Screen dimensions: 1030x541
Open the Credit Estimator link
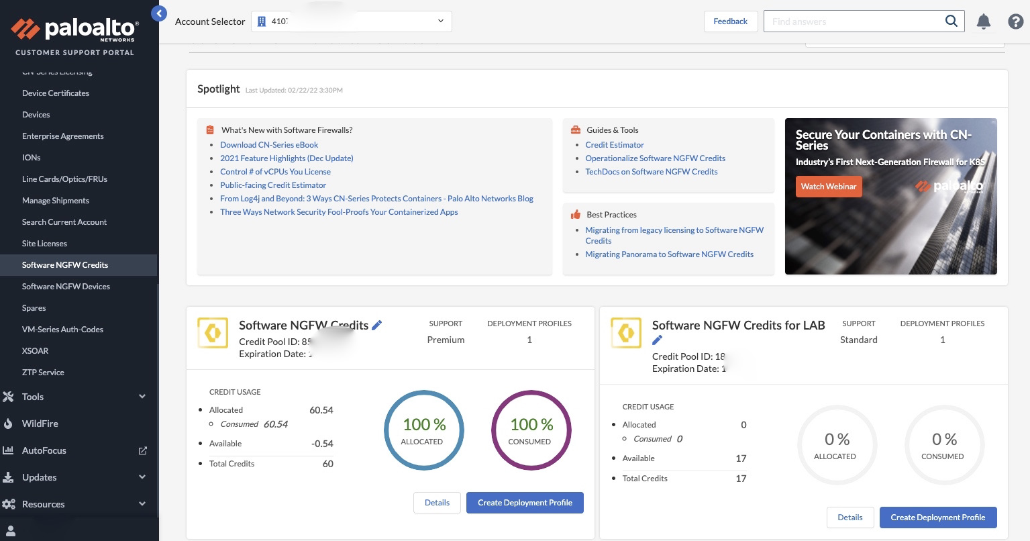[614, 145]
